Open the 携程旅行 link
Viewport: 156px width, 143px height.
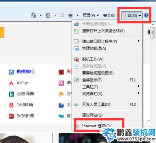tap(26, 72)
